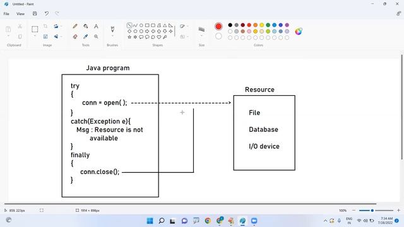Click the 'conn.close();' text
Image resolution: width=404 pixels, height=227 pixels.
pos(100,172)
